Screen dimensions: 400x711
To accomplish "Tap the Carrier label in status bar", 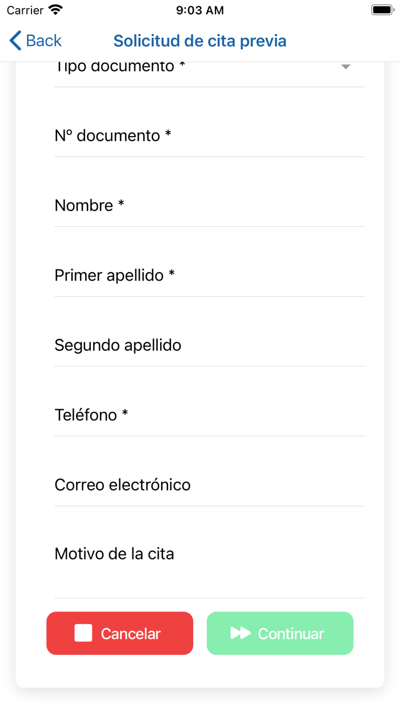I will [x=25, y=10].
